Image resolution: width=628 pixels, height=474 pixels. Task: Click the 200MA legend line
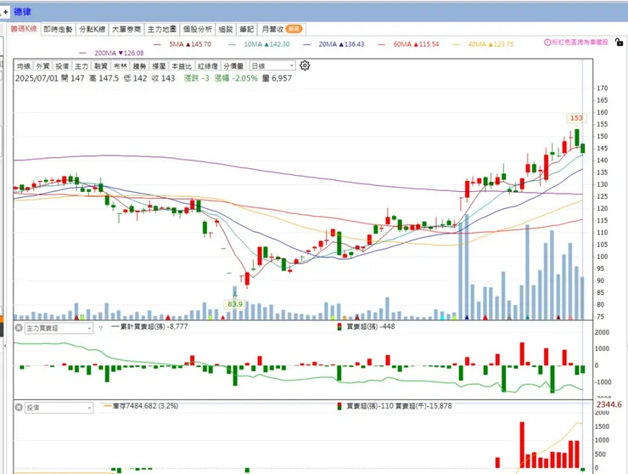pos(112,53)
